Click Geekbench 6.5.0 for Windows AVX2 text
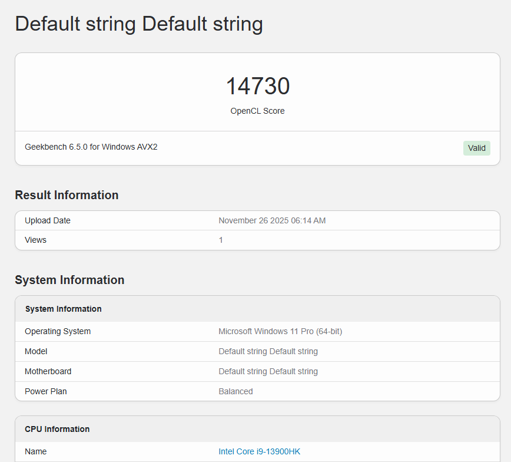511x462 pixels. pos(91,147)
